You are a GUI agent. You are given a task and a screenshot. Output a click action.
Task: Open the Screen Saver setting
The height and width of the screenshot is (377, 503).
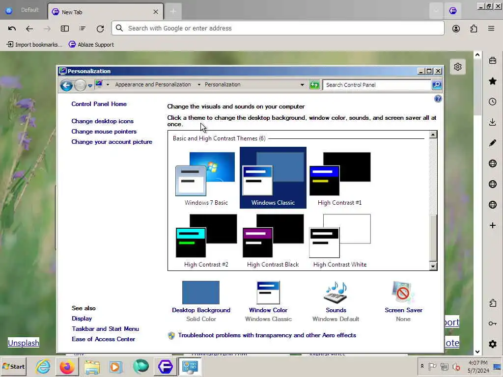[404, 301]
